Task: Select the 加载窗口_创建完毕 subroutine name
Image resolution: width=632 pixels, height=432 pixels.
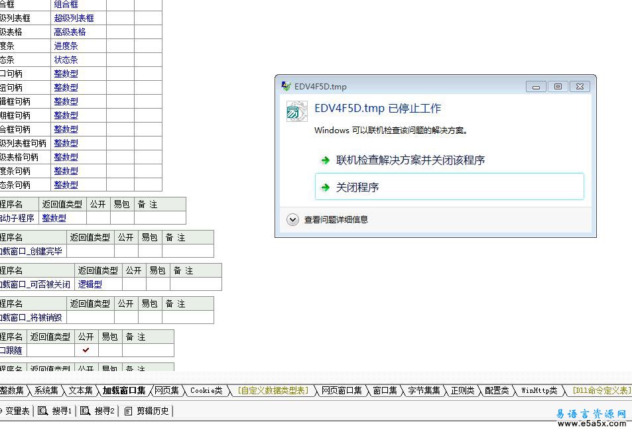Action: click(31, 251)
